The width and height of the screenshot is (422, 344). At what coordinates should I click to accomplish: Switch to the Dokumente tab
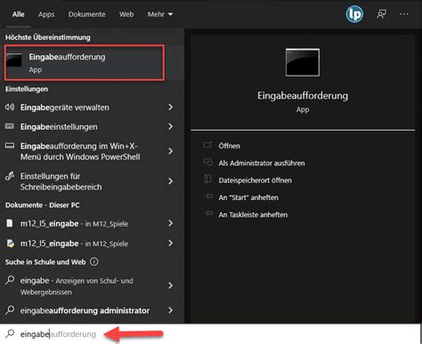(x=86, y=14)
